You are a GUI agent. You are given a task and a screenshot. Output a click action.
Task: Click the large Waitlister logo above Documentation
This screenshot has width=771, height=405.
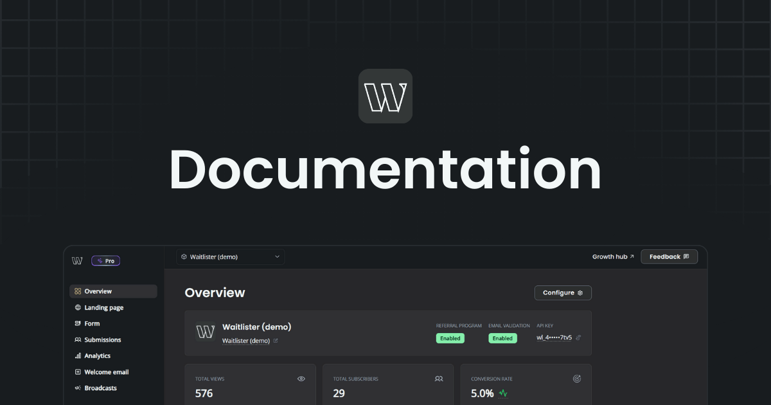point(385,96)
